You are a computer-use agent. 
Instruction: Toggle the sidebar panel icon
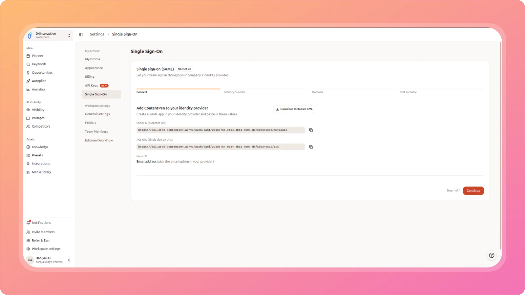click(x=81, y=34)
